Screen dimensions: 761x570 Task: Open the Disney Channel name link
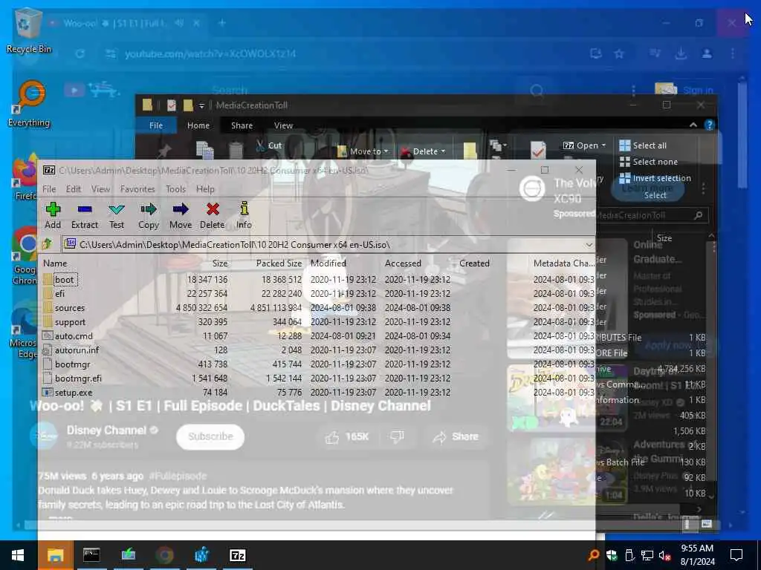pyautogui.click(x=106, y=430)
